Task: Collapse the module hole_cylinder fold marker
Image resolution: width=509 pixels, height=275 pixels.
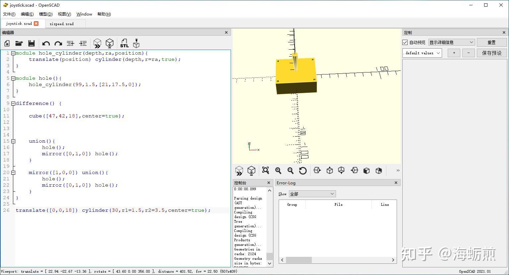Action: (x=13, y=53)
